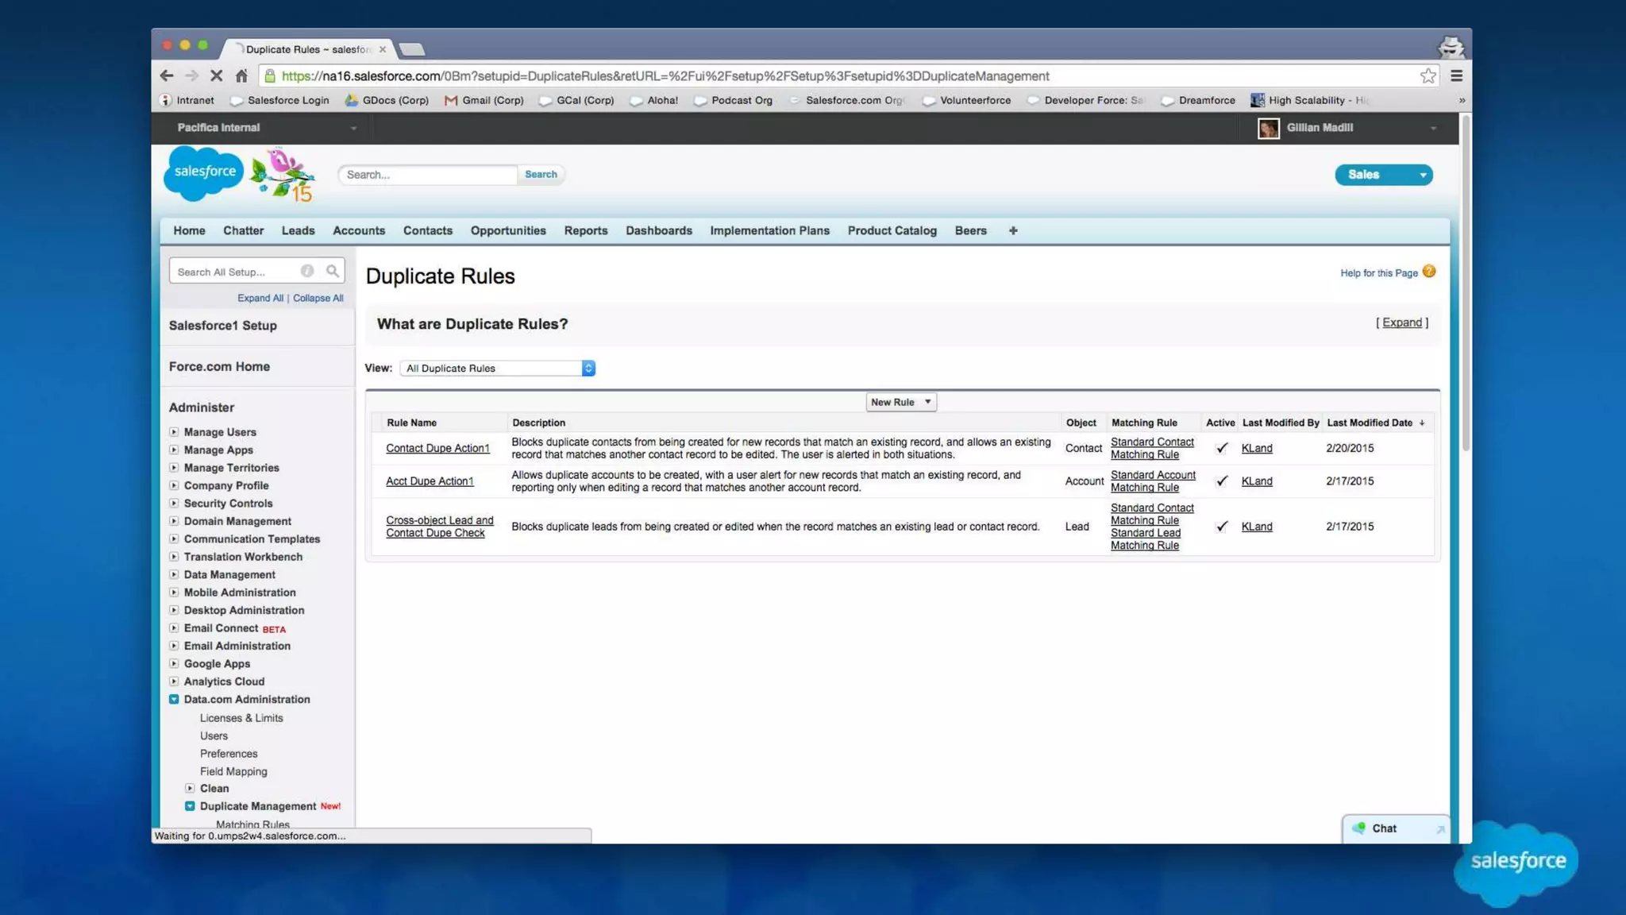The image size is (1626, 915).
Task: Add a new tab with plus icon
Action: (1013, 230)
